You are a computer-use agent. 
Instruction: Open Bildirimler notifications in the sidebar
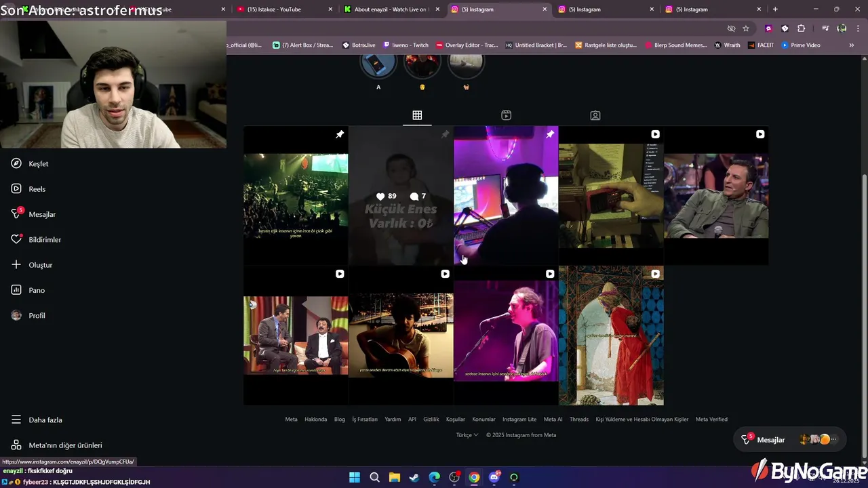(36, 239)
